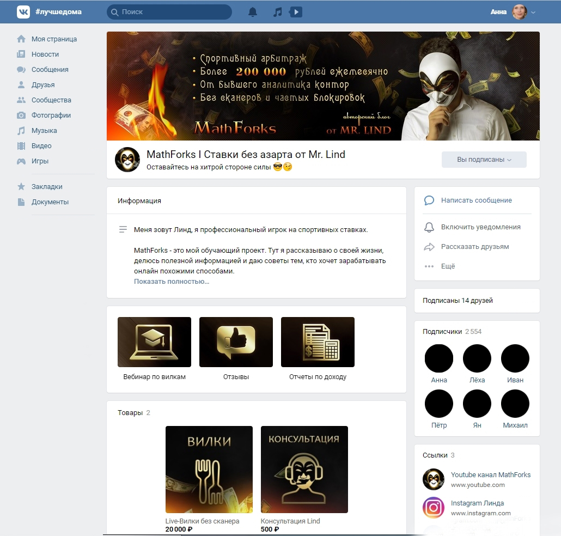Click the chat bubble icon beside Сообщения

coord(21,69)
